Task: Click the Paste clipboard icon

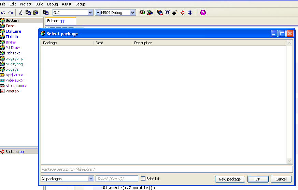Action: (x=36, y=13)
